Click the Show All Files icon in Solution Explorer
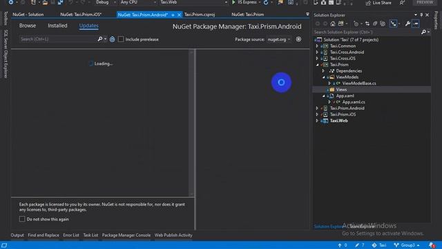The width and height of the screenshot is (442, 249). 383,24
